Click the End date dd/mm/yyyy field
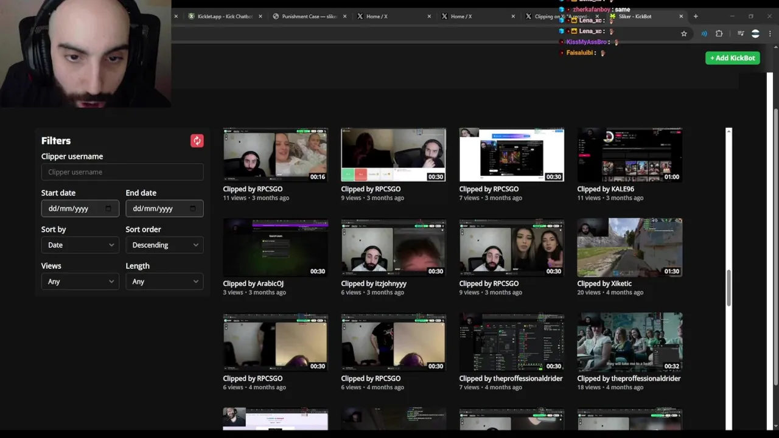This screenshot has height=438, width=779. [x=164, y=209]
